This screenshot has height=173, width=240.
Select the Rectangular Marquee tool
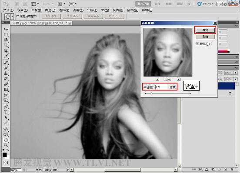6,35
